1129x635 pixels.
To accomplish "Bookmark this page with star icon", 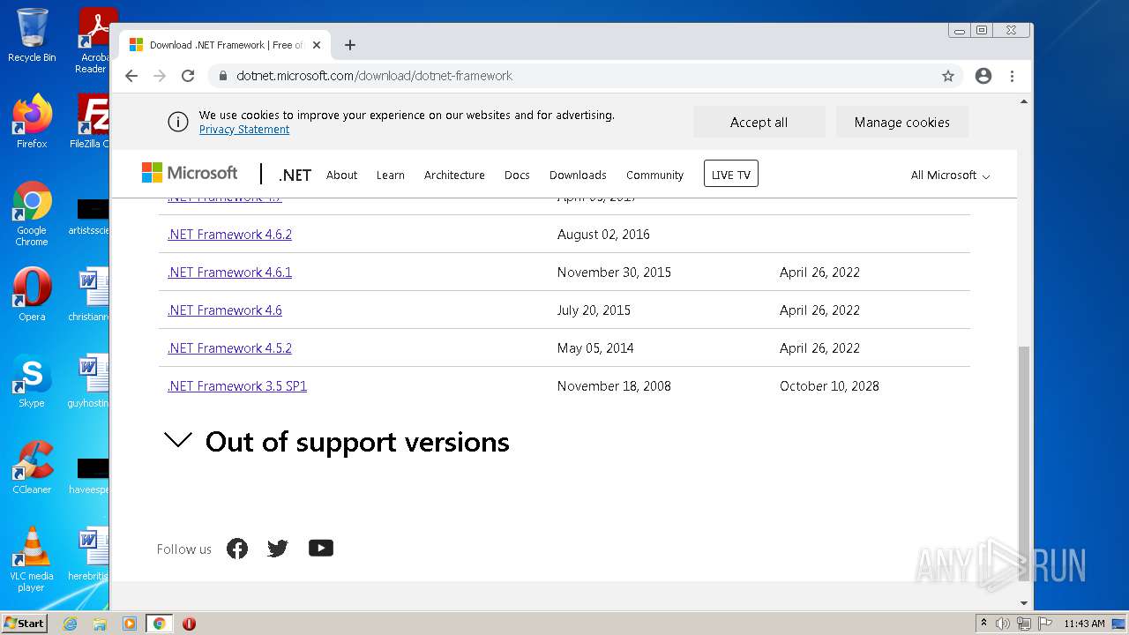I will (948, 76).
